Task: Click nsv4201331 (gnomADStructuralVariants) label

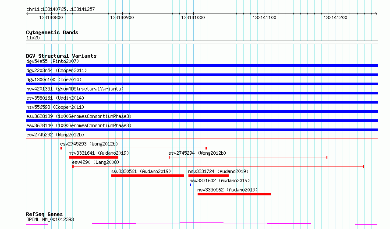Action: coord(75,89)
